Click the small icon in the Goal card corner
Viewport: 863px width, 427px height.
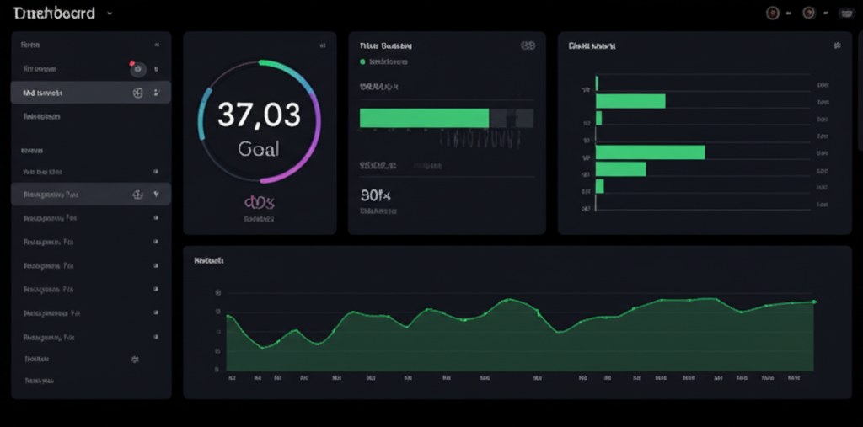pyautogui.click(x=322, y=45)
